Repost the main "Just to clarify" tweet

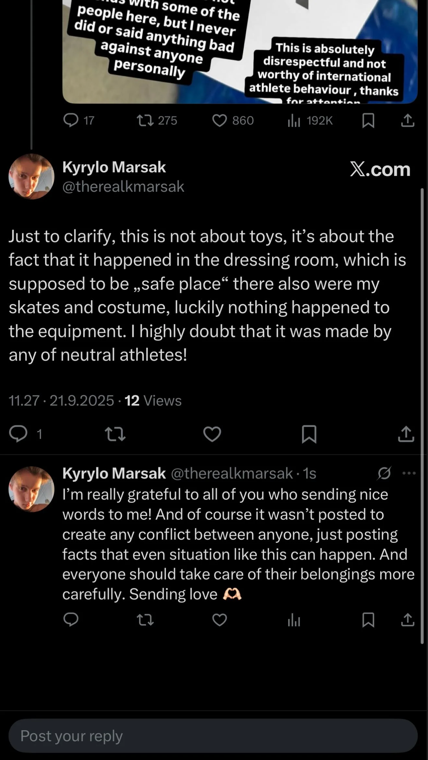(115, 434)
